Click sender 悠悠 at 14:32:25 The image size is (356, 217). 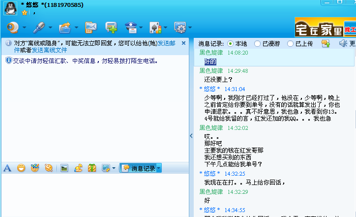209,174
